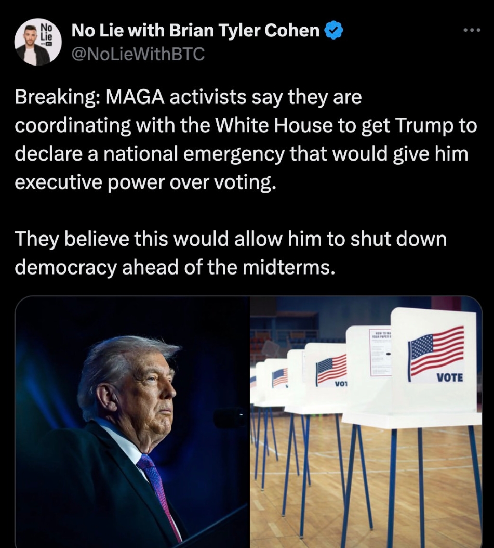494x548 pixels.
Task: Click the word 'Breaking:' in the tweet
Action: pos(58,97)
